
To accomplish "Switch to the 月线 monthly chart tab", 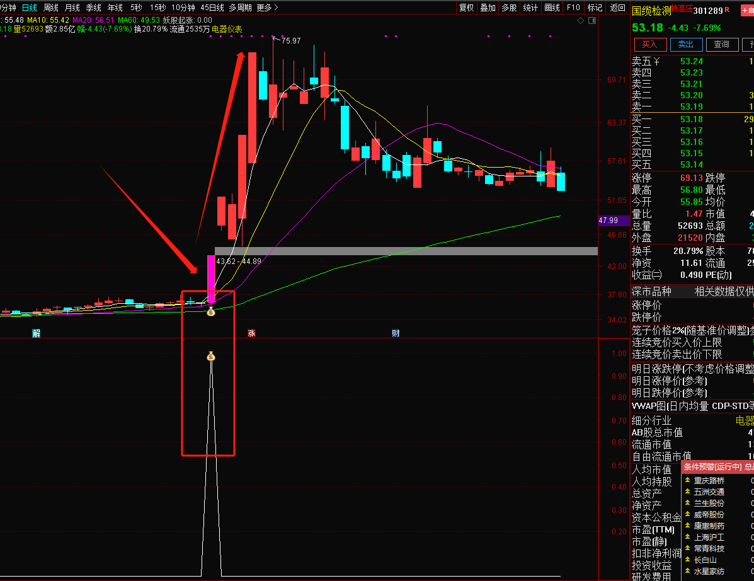I will click(72, 8).
